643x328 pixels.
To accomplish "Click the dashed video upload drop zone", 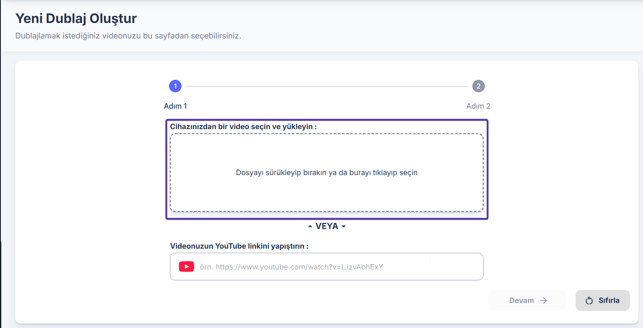I will coord(326,192).
